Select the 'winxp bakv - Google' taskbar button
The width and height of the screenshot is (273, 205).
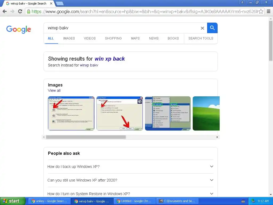pos(92,201)
